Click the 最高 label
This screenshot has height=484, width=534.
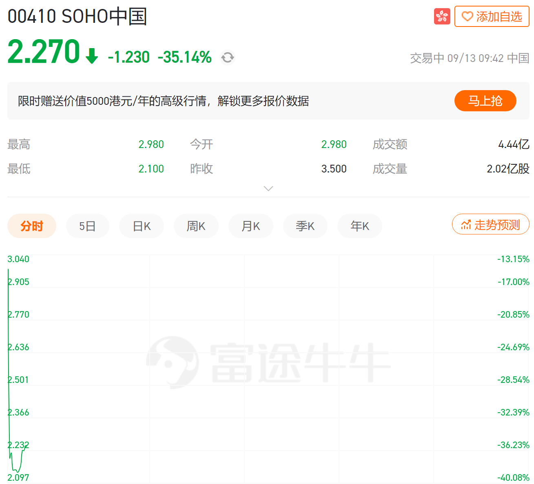[x=19, y=144]
